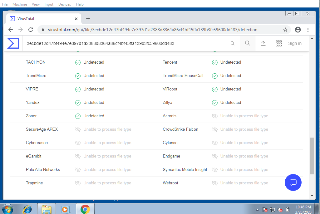Click the page vertical scrollbar thumb

[312, 156]
